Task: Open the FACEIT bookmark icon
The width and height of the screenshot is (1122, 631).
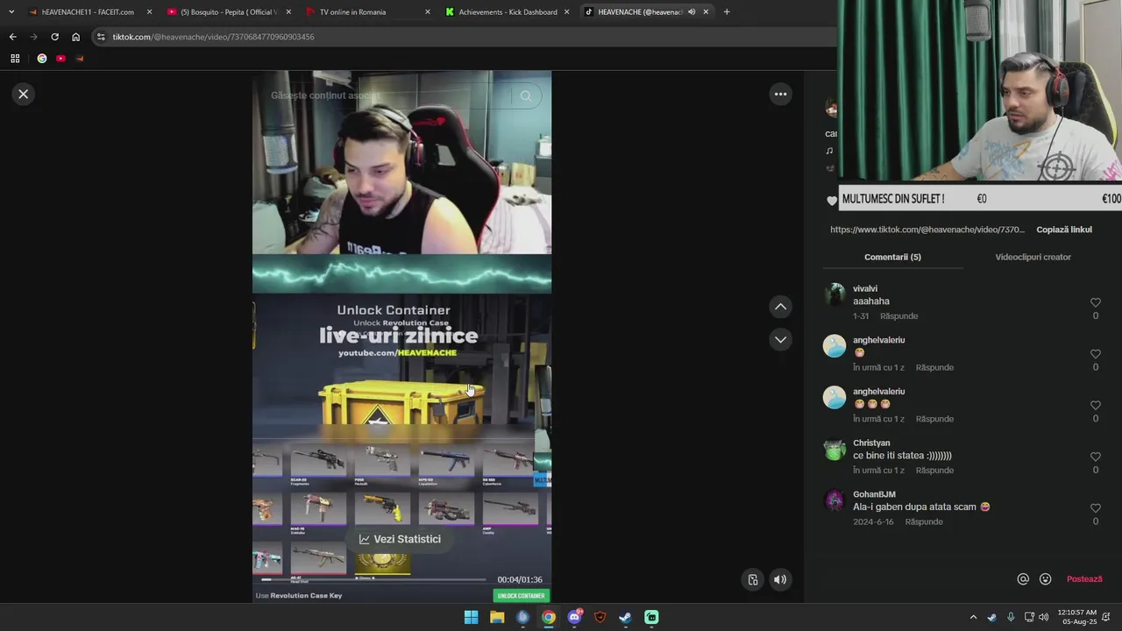Action: coord(80,59)
